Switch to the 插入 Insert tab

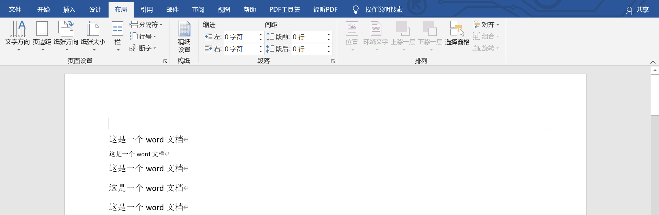[x=69, y=10]
